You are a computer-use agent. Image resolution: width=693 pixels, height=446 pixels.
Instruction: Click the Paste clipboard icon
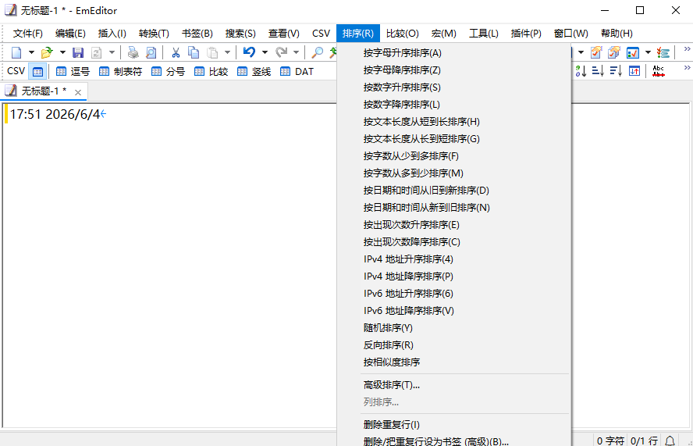212,52
